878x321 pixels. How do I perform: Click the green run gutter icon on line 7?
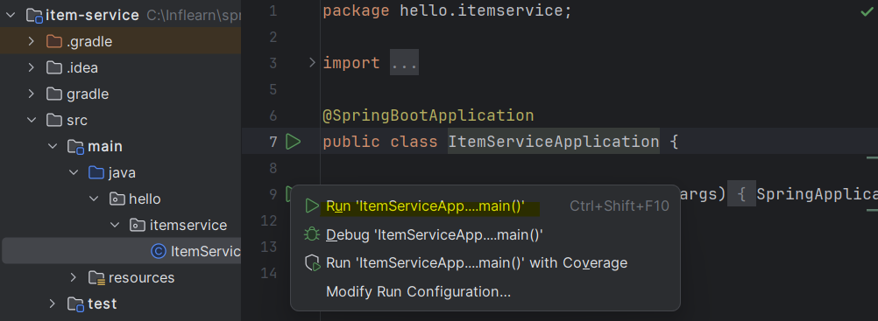293,142
